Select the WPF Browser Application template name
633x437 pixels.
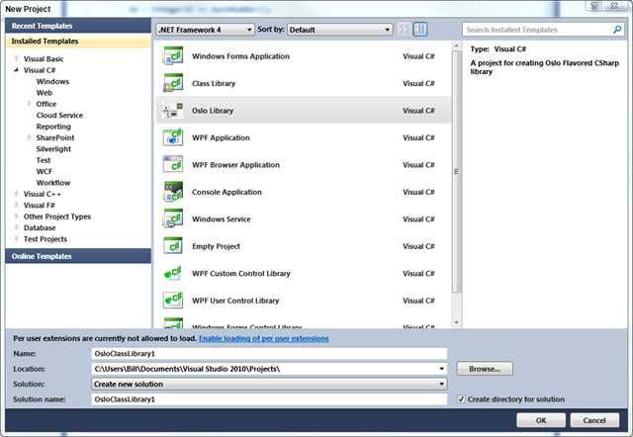[x=235, y=165]
